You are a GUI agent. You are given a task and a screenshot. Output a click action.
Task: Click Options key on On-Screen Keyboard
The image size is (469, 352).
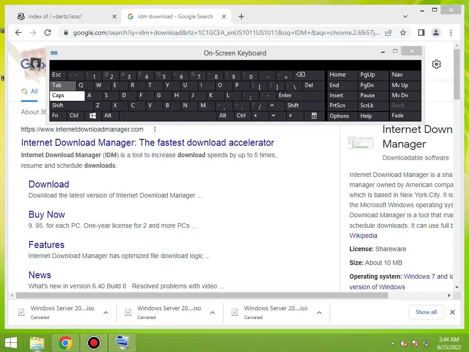[342, 116]
